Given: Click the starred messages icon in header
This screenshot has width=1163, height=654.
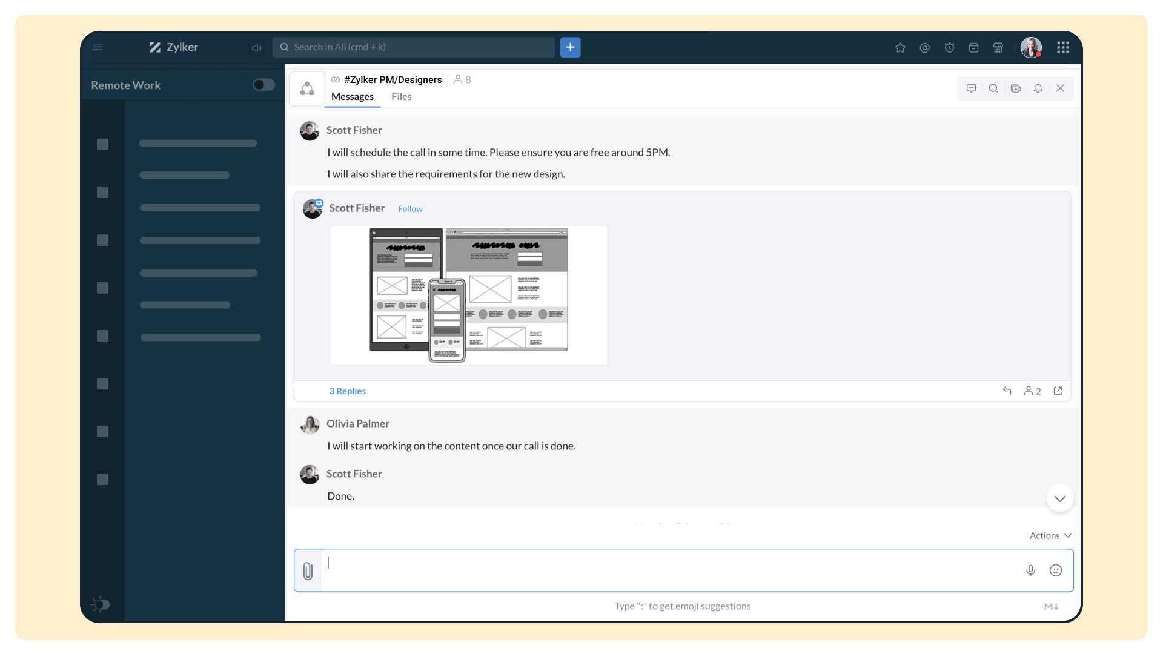Looking at the screenshot, I should [900, 48].
